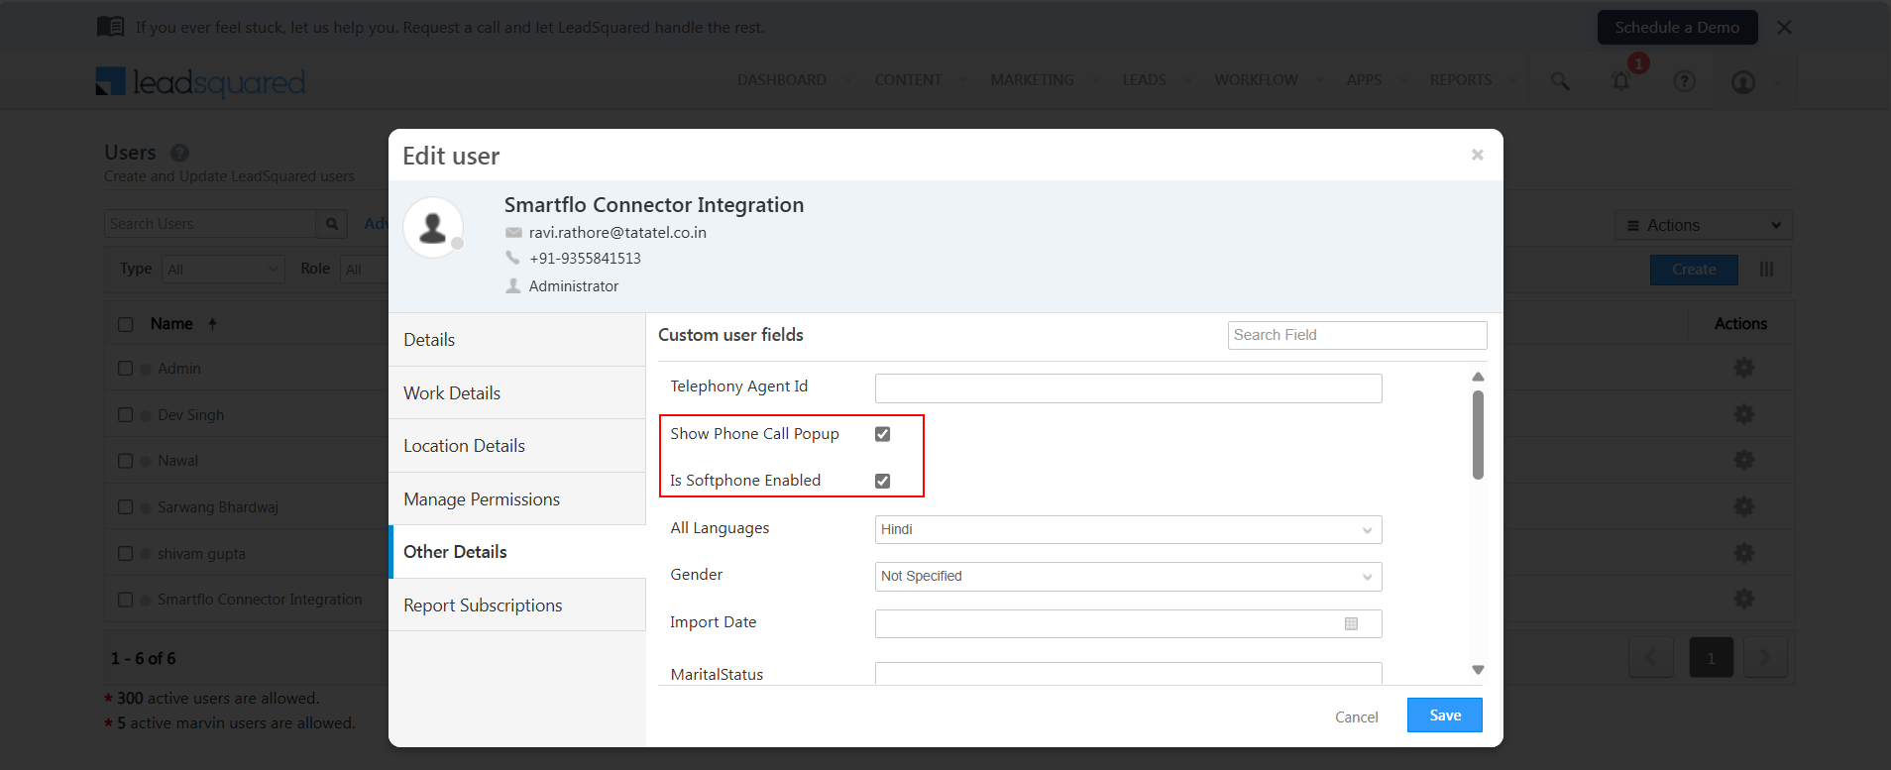Click the Schedule a Demo button
1891x770 pixels.
pos(1677,28)
